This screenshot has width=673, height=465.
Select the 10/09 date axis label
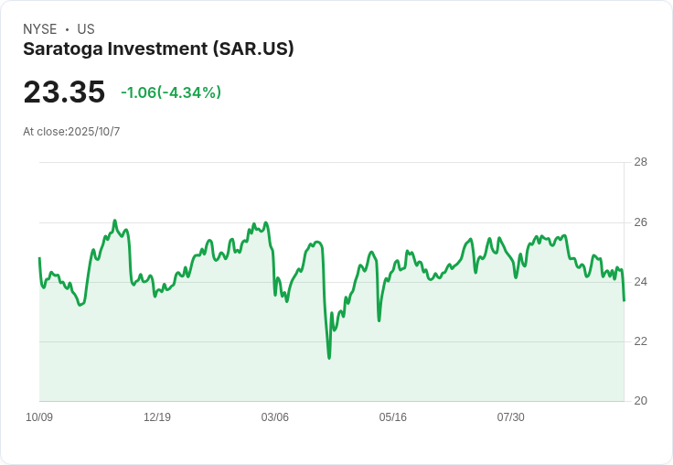pyautogui.click(x=39, y=417)
